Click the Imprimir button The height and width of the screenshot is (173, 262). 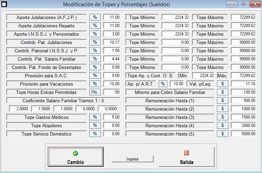click(x=132, y=159)
